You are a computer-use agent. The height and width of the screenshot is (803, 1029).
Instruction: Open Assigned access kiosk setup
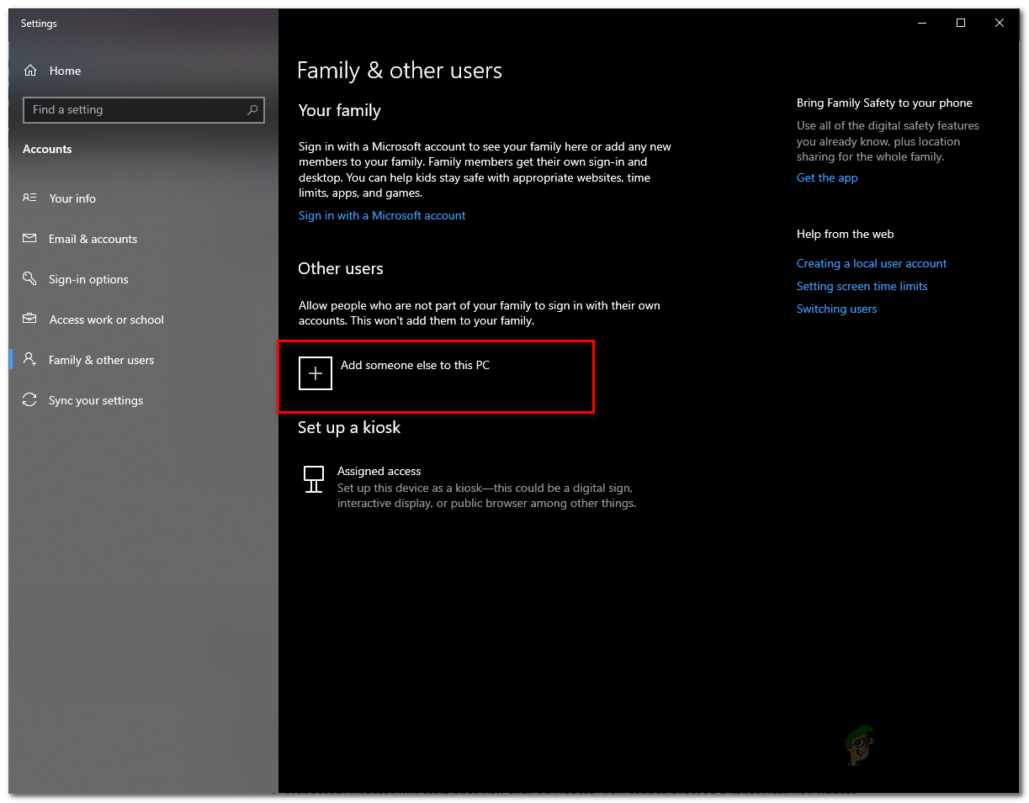pos(379,471)
